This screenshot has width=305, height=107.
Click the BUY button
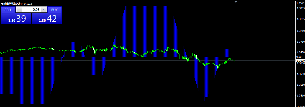[x=55, y=10]
